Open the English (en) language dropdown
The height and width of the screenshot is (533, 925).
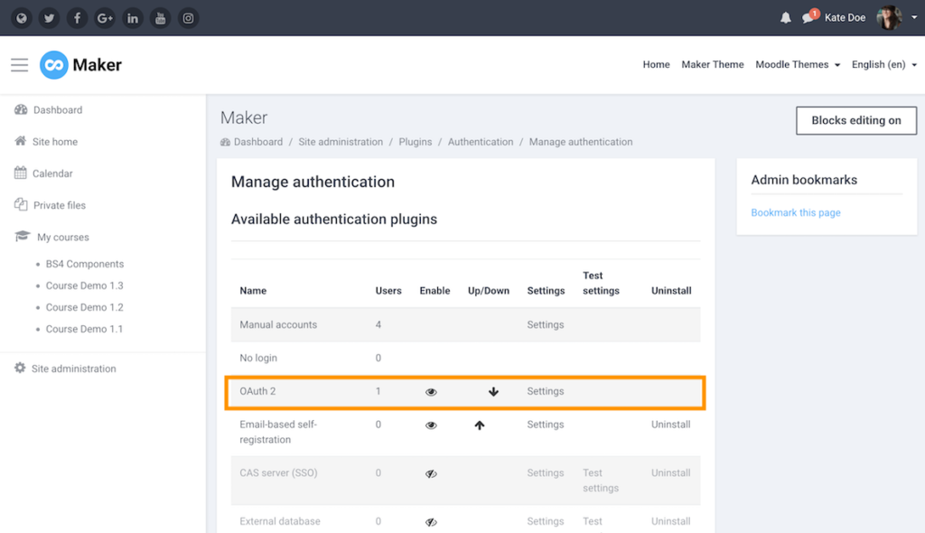coord(883,64)
